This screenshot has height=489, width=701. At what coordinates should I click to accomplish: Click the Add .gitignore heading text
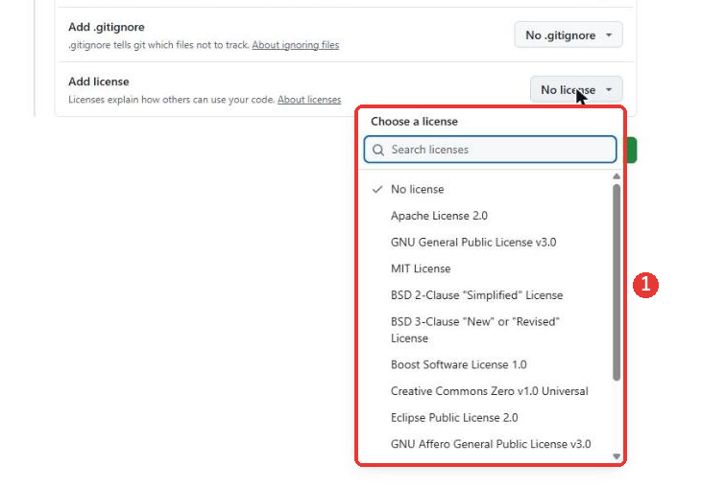click(107, 27)
